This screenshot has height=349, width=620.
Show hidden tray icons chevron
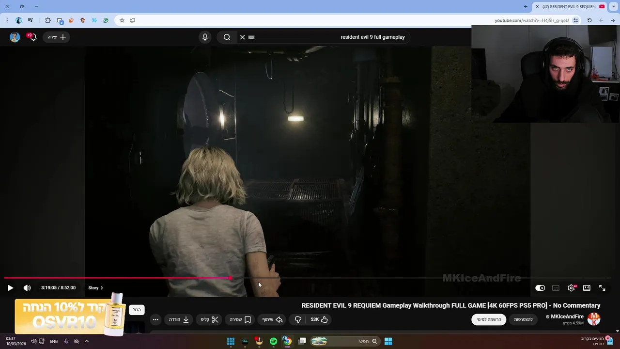87,341
